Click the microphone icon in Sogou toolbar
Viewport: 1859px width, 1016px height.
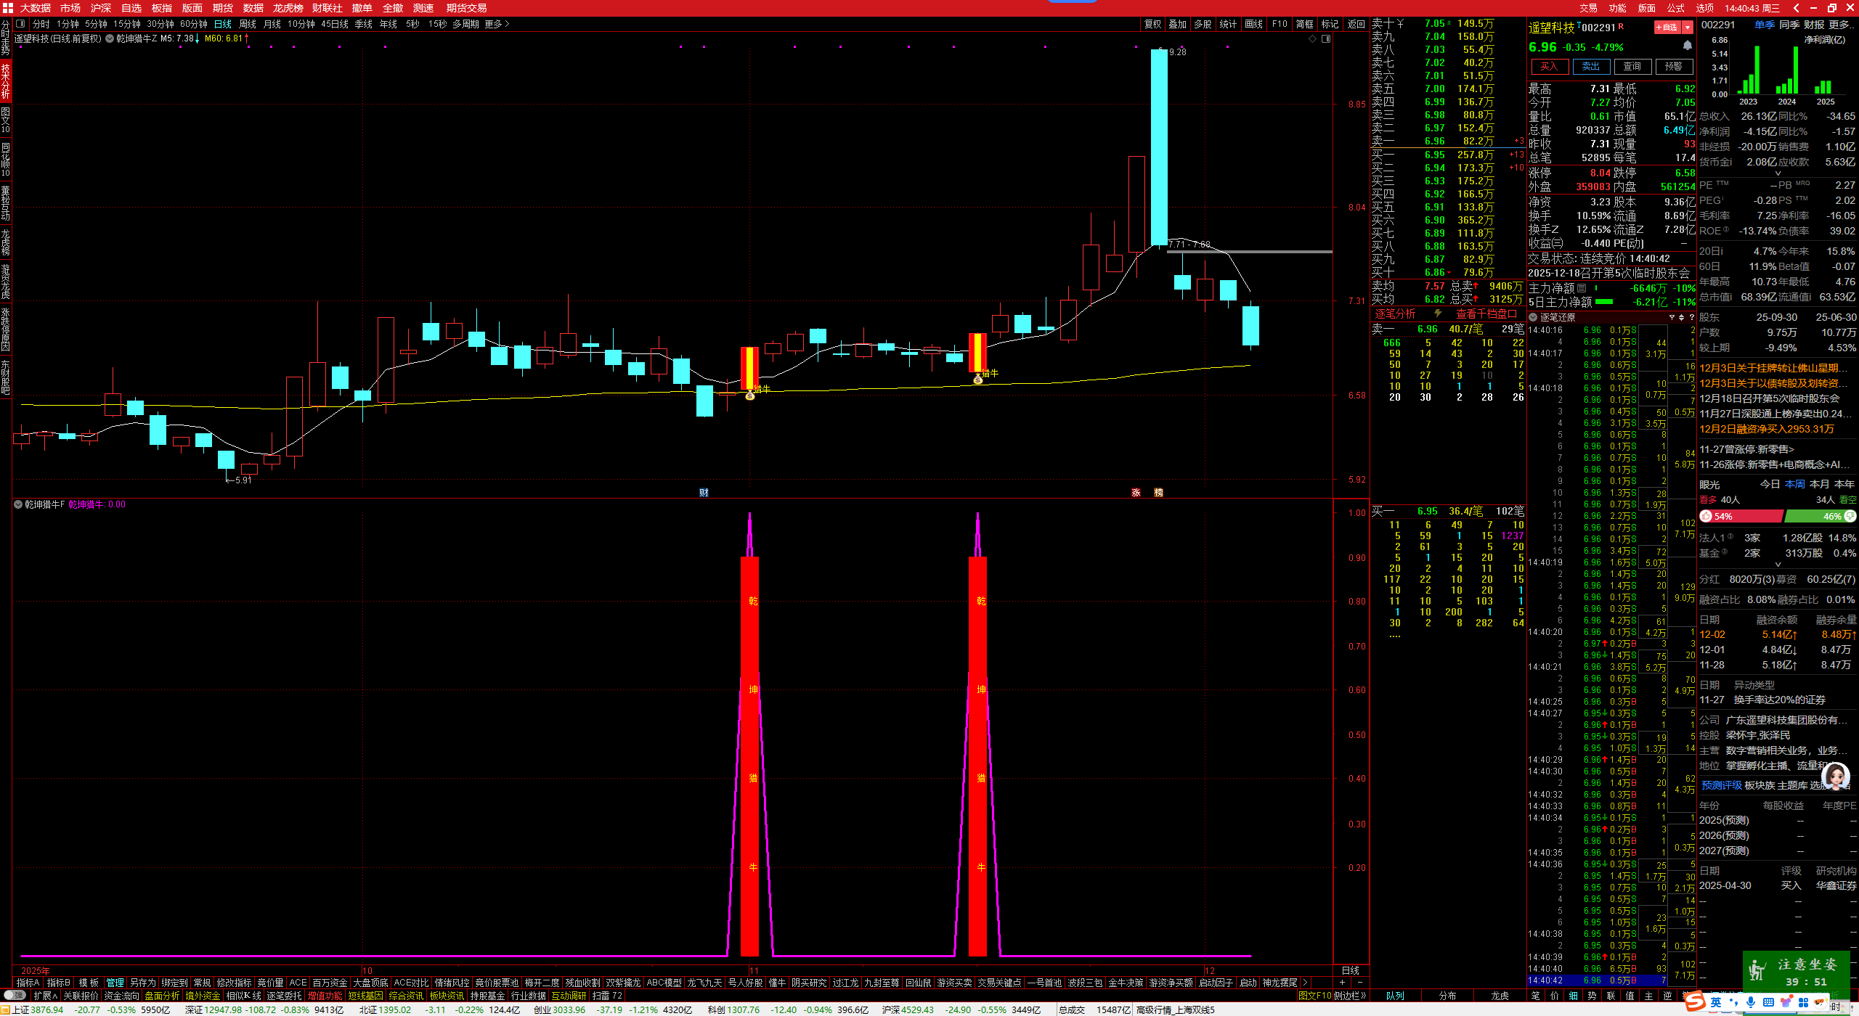coord(1751,1002)
